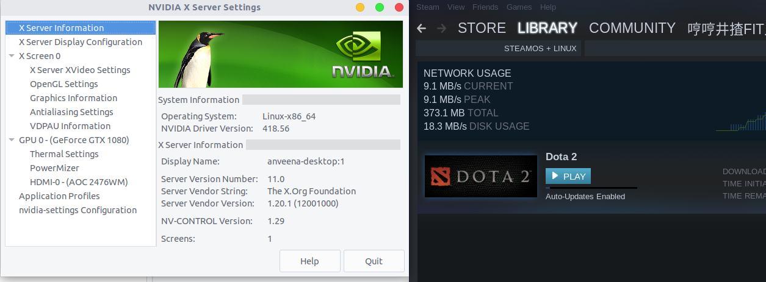Click the 9.1 MB/s PEAK statistic
The image size is (766, 282).
point(457,100)
